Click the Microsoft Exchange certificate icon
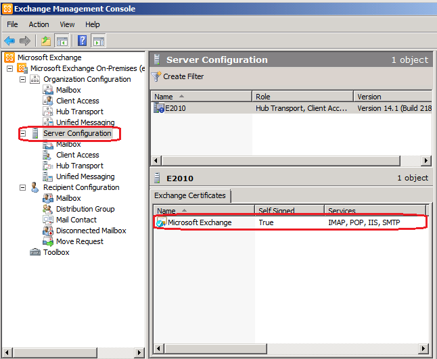437x359 pixels. click(161, 222)
